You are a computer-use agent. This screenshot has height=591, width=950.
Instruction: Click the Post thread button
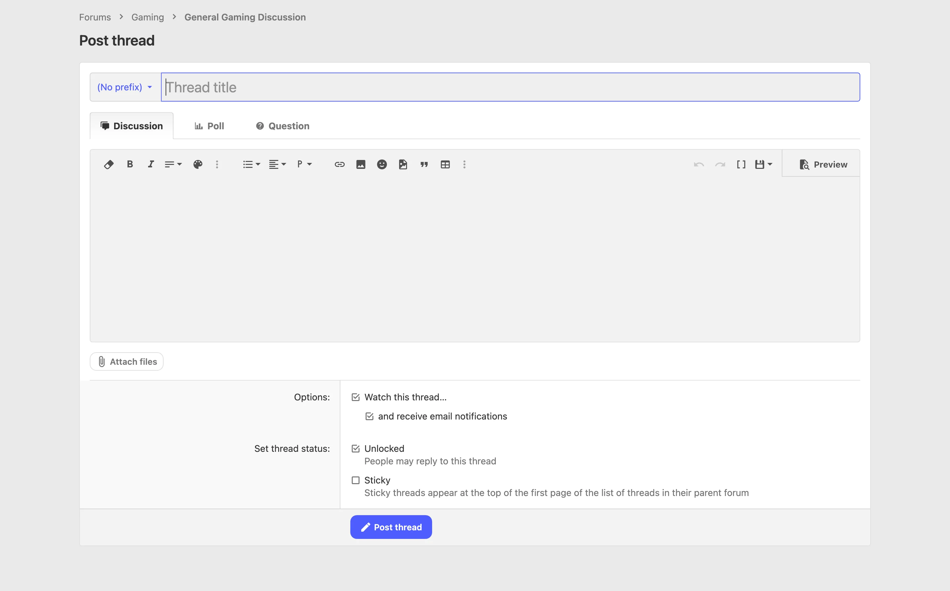pyautogui.click(x=391, y=527)
